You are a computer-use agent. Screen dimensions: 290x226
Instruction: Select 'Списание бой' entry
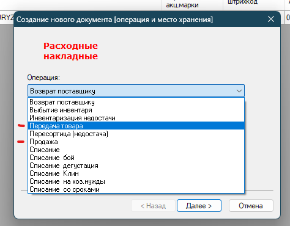(136, 158)
